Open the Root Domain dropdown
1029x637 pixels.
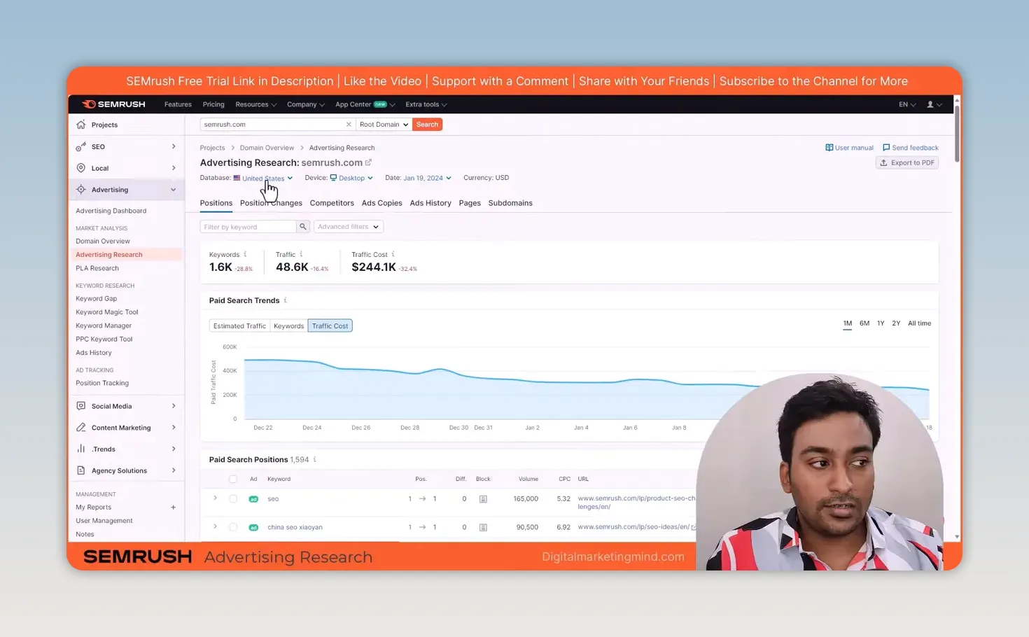coord(384,125)
